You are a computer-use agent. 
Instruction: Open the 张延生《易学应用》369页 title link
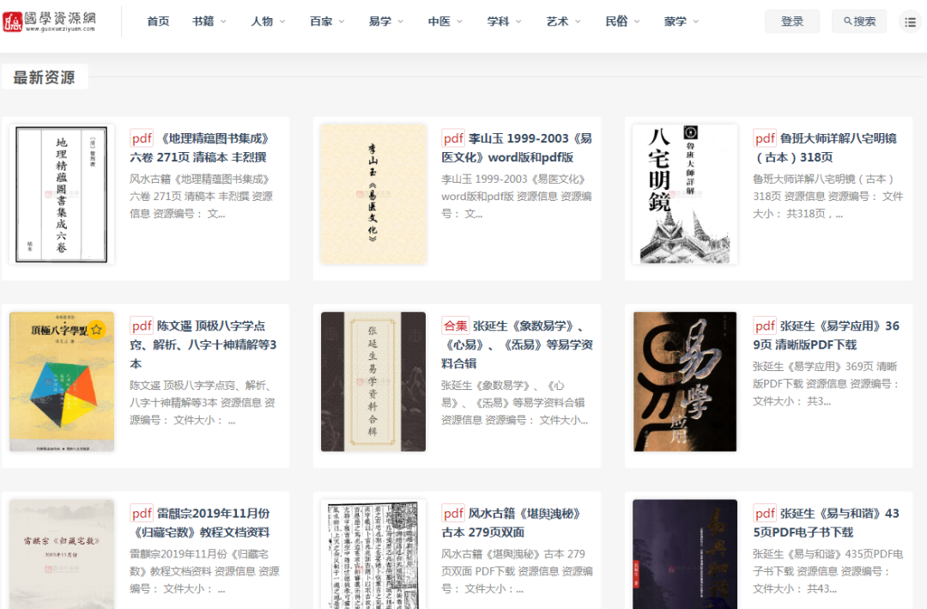coord(827,335)
